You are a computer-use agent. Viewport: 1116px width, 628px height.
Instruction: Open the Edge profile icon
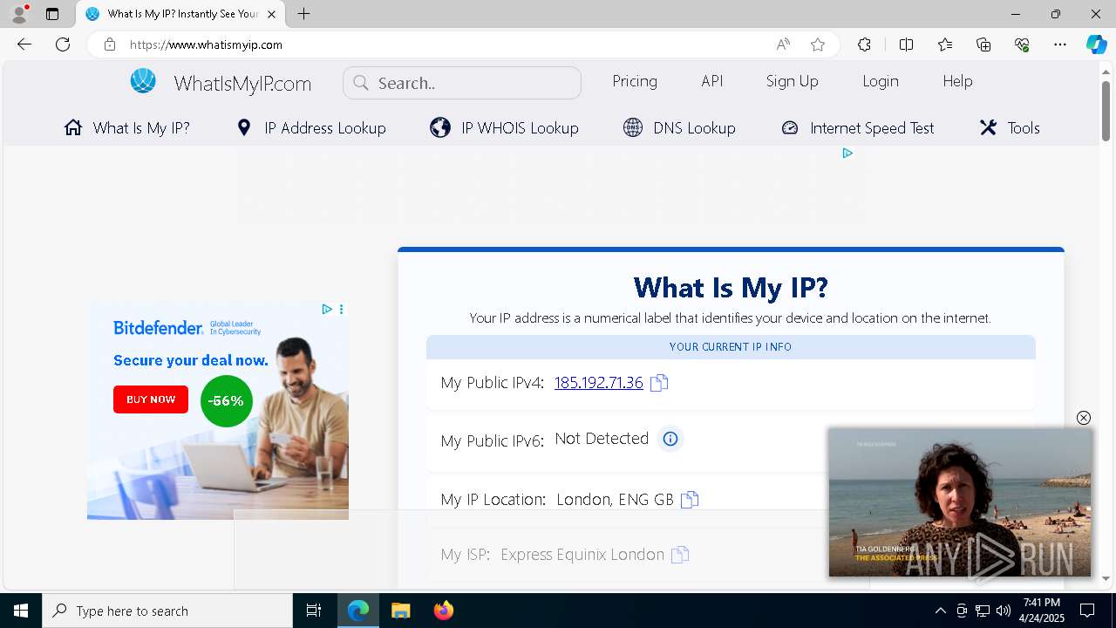19,14
